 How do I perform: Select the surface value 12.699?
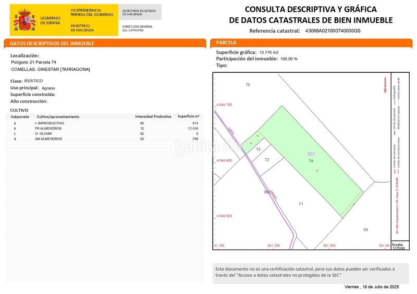pos(193,129)
